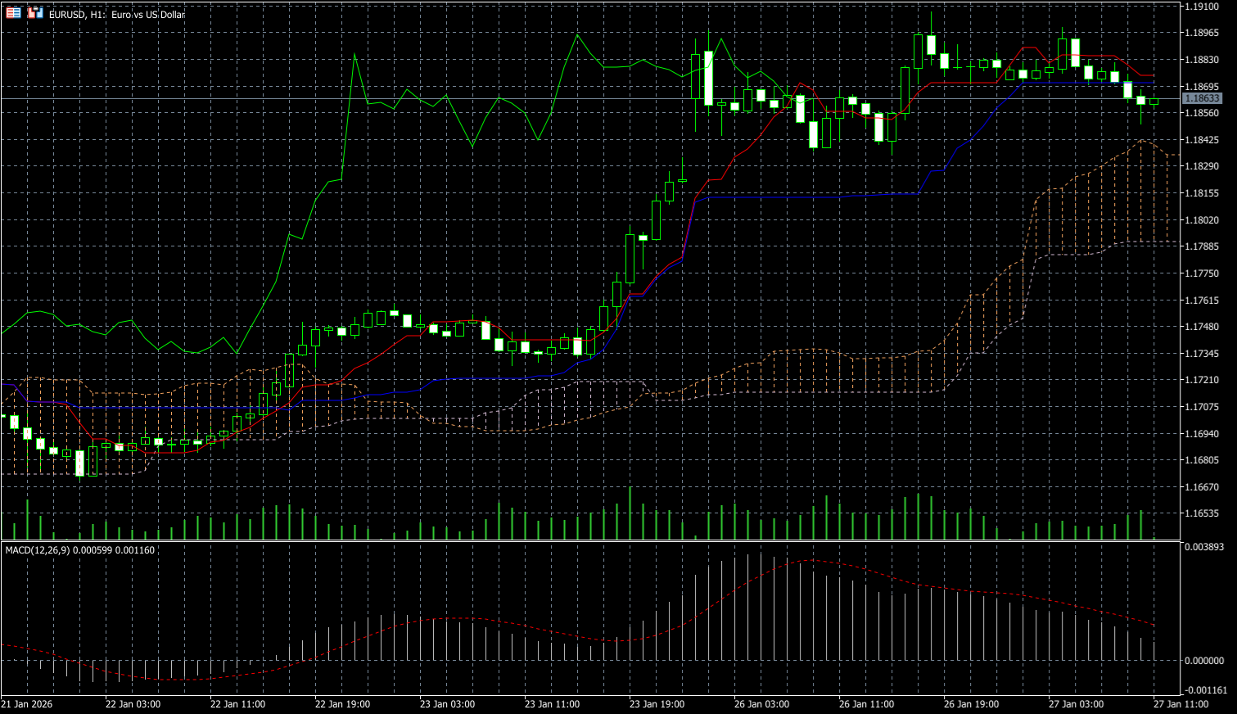Click the '27 Jan 03:00' time label

(x=1077, y=704)
